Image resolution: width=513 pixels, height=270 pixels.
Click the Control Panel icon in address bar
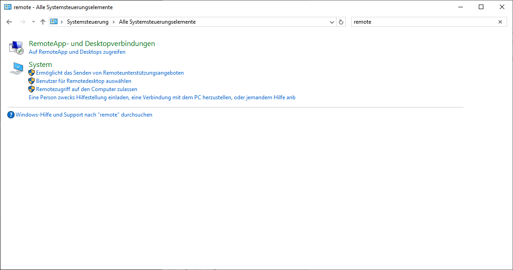(x=54, y=21)
